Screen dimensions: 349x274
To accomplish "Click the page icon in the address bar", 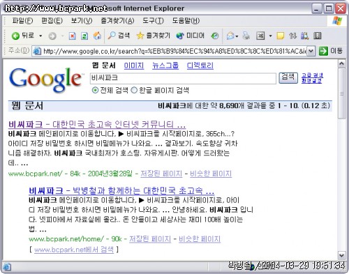I will [37, 51].
